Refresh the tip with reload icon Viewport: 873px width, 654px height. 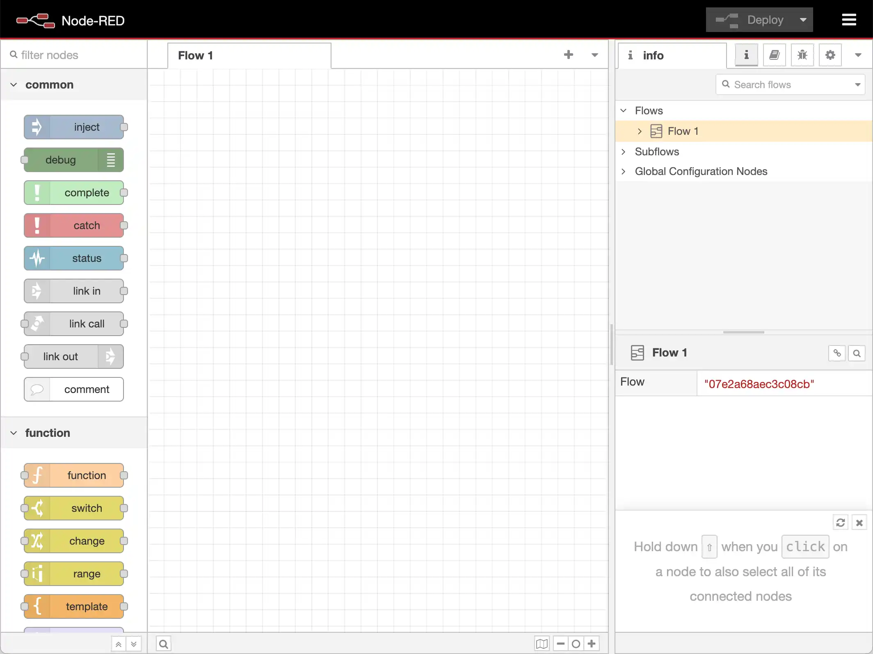click(840, 523)
